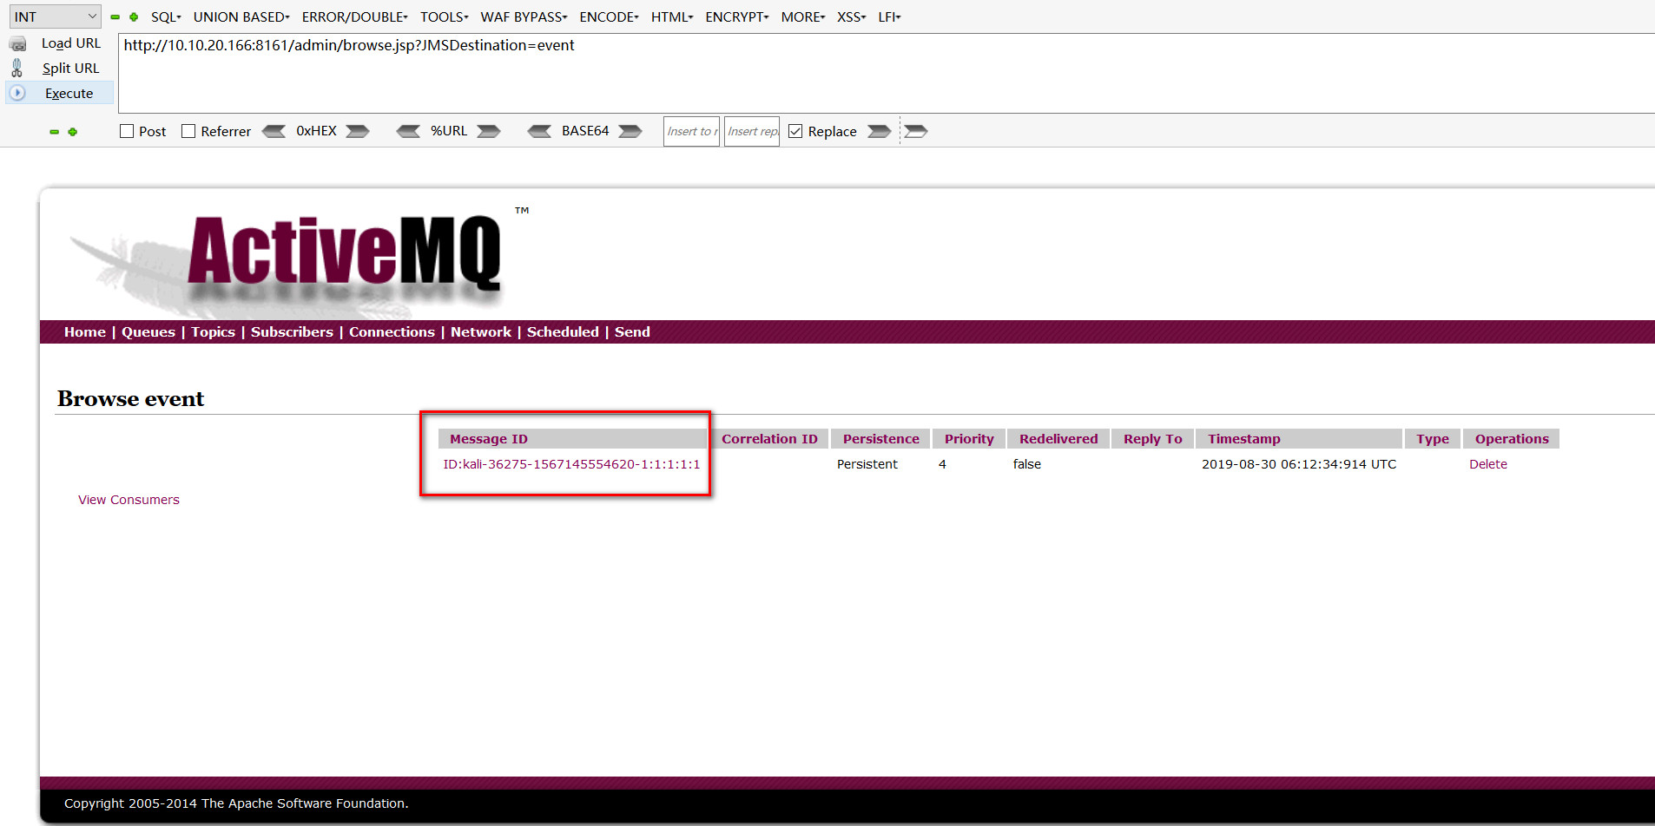Open the UNION BASED dropdown menu
The height and width of the screenshot is (826, 1655).
[x=241, y=16]
